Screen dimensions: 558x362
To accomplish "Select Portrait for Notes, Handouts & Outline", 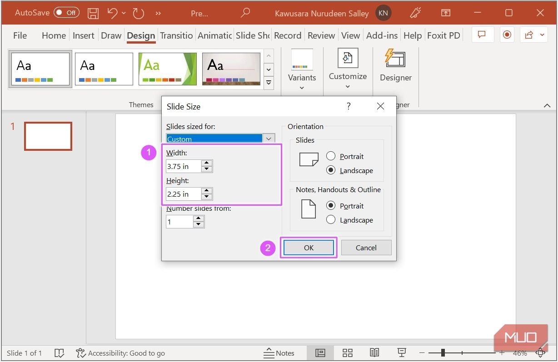I will pos(331,206).
